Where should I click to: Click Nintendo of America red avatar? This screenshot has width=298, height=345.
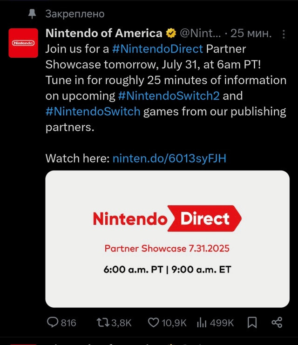click(x=23, y=43)
